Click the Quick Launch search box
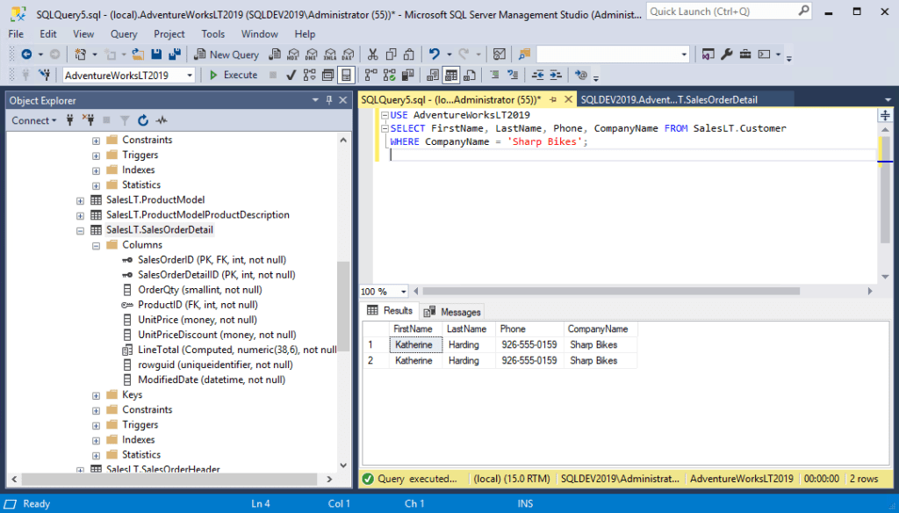899x513 pixels. click(x=730, y=11)
